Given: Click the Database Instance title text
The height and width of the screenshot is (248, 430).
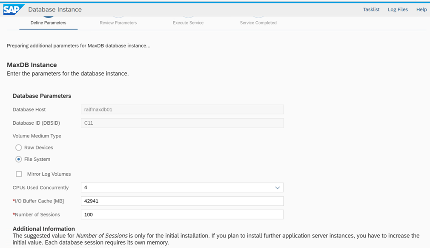Looking at the screenshot, I should (55, 10).
